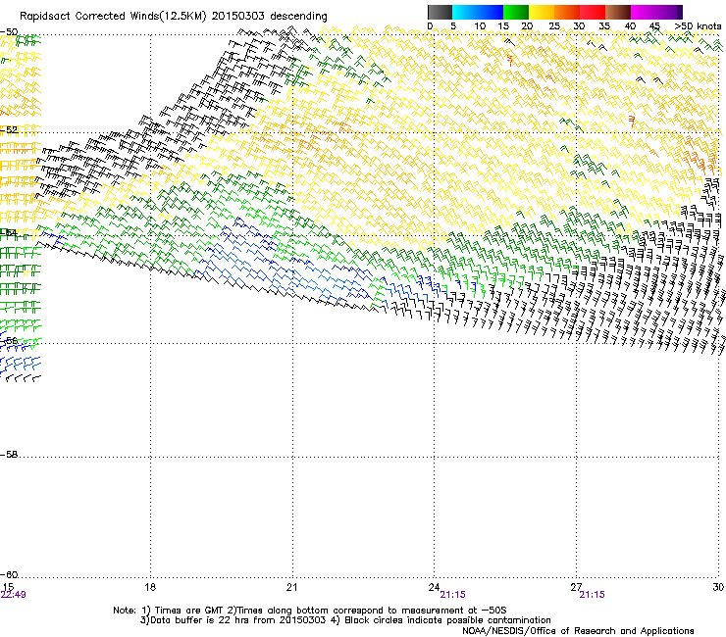Pick the red 30-35 knots legend segment
The height and width of the screenshot is (637, 726).
[x=593, y=12]
